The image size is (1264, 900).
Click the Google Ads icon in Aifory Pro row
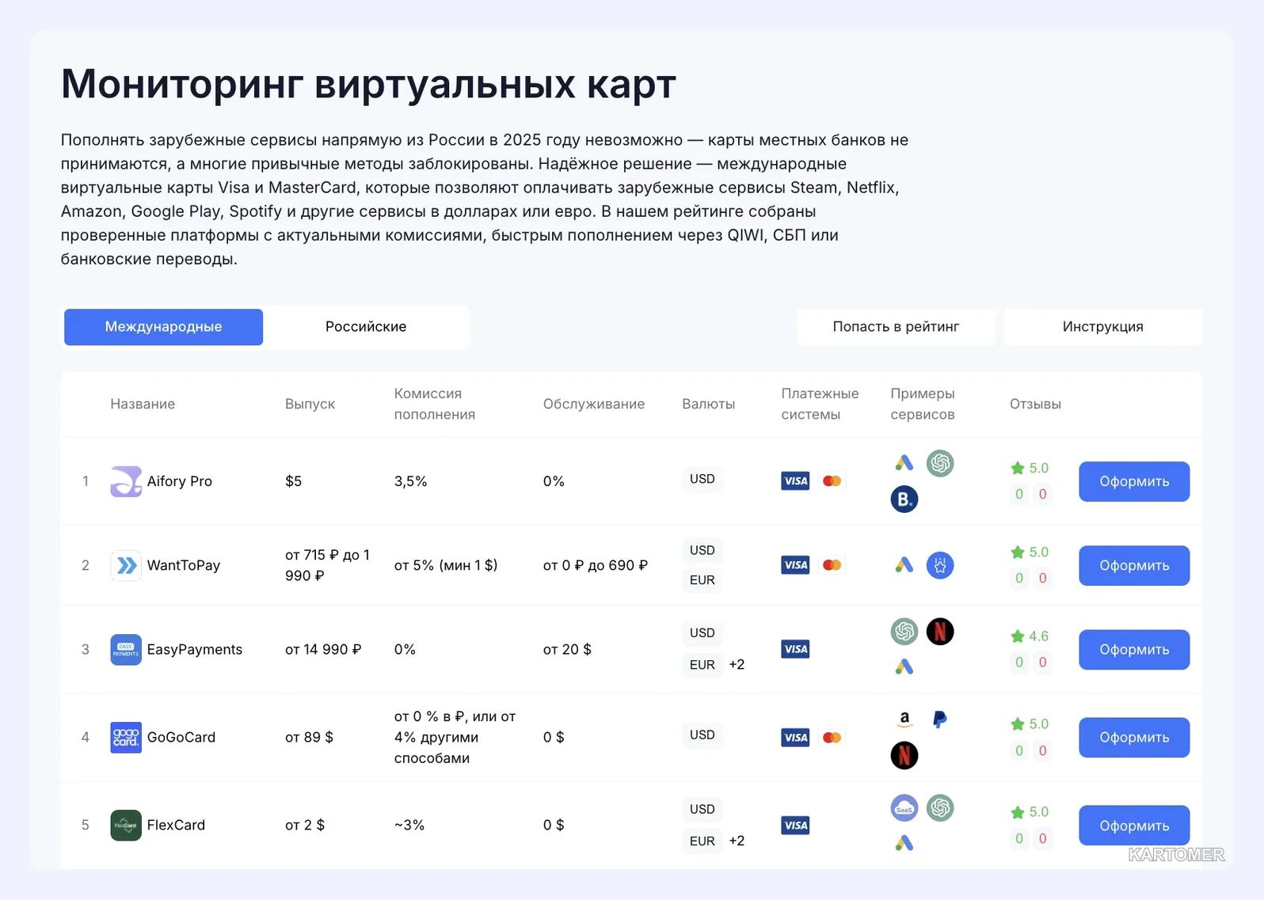pos(904,463)
